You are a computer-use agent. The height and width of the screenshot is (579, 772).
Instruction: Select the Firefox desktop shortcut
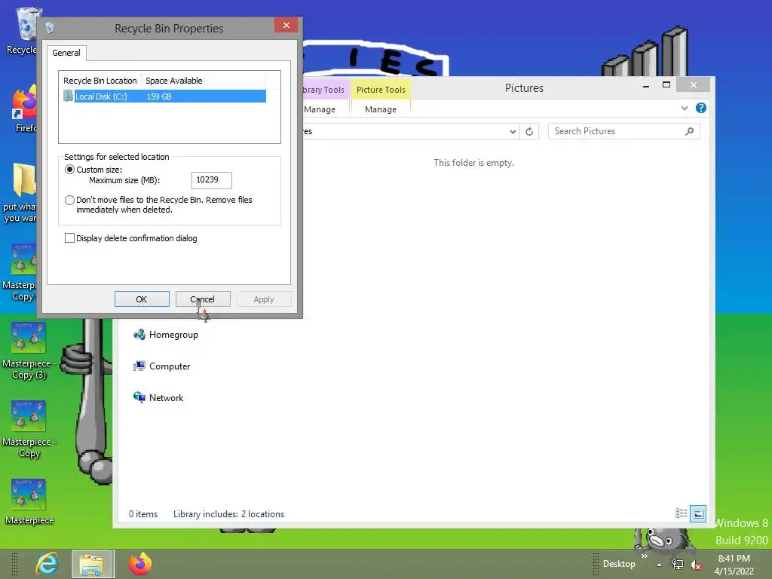pyautogui.click(x=25, y=109)
